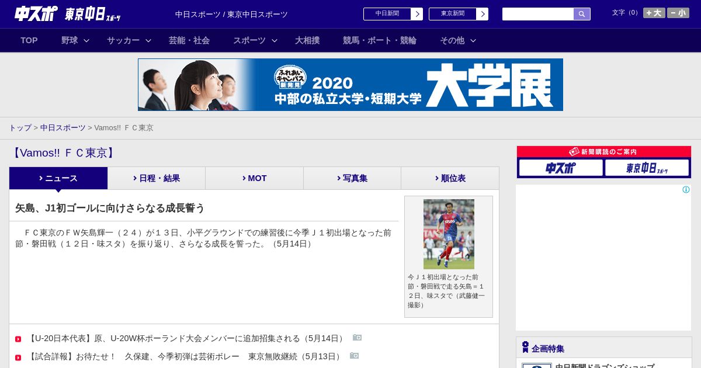
Task: Click the 中日スポーツ breadcrumb link
Action: coord(63,128)
